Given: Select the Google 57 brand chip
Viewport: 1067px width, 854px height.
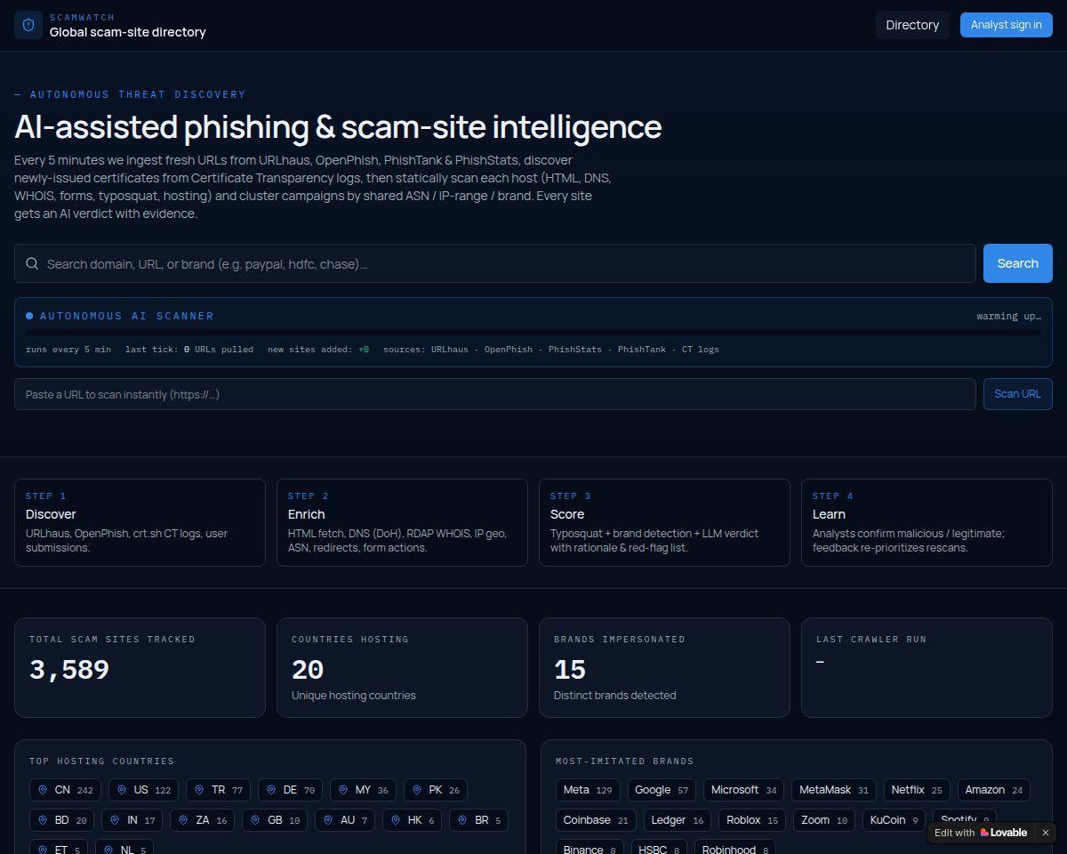Looking at the screenshot, I should coord(662,790).
